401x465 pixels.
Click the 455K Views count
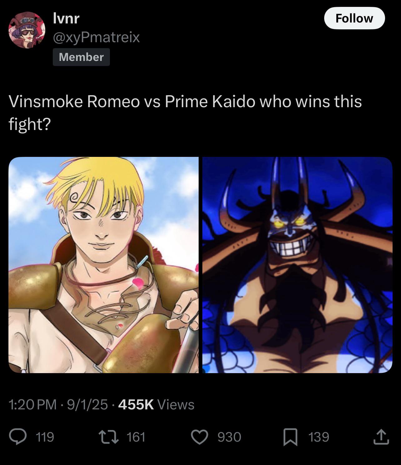pyautogui.click(x=156, y=405)
